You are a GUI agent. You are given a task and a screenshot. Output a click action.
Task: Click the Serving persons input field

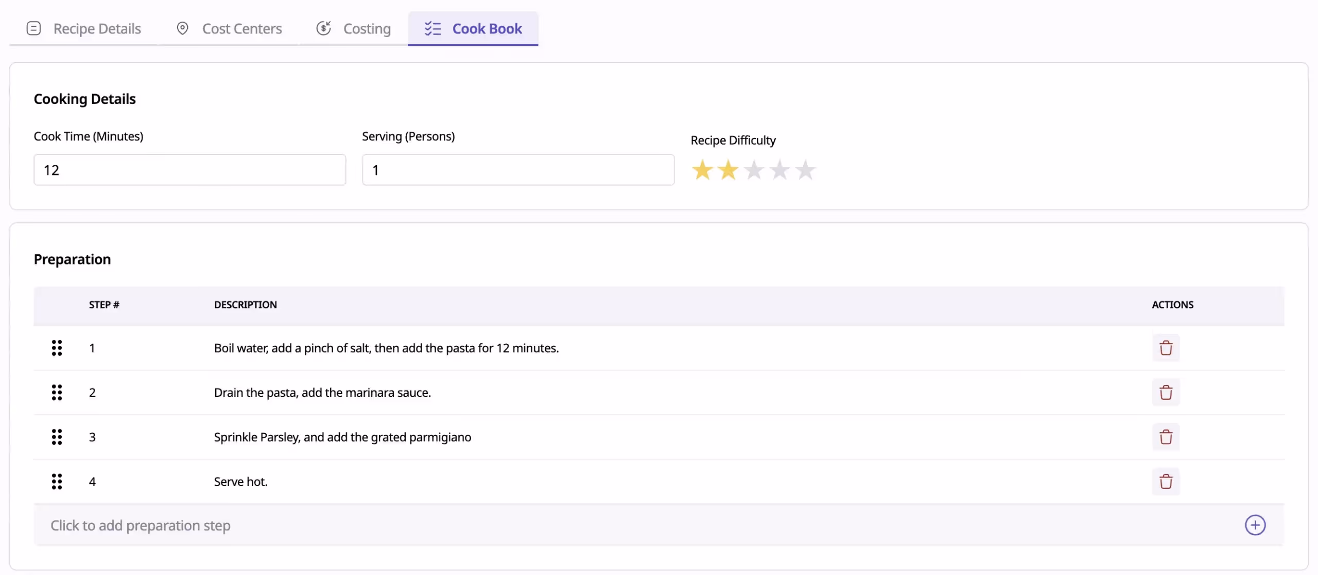point(517,169)
